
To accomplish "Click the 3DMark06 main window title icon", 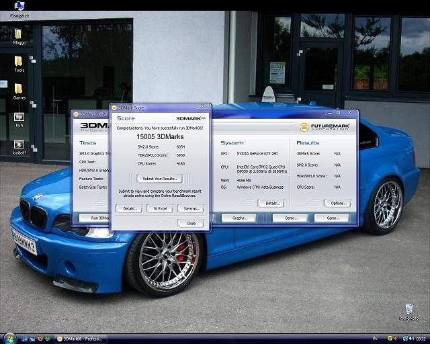I will tap(76, 114).
